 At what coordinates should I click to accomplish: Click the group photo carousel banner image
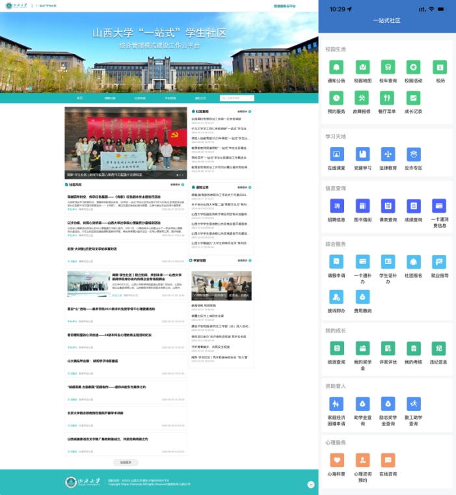(126, 142)
